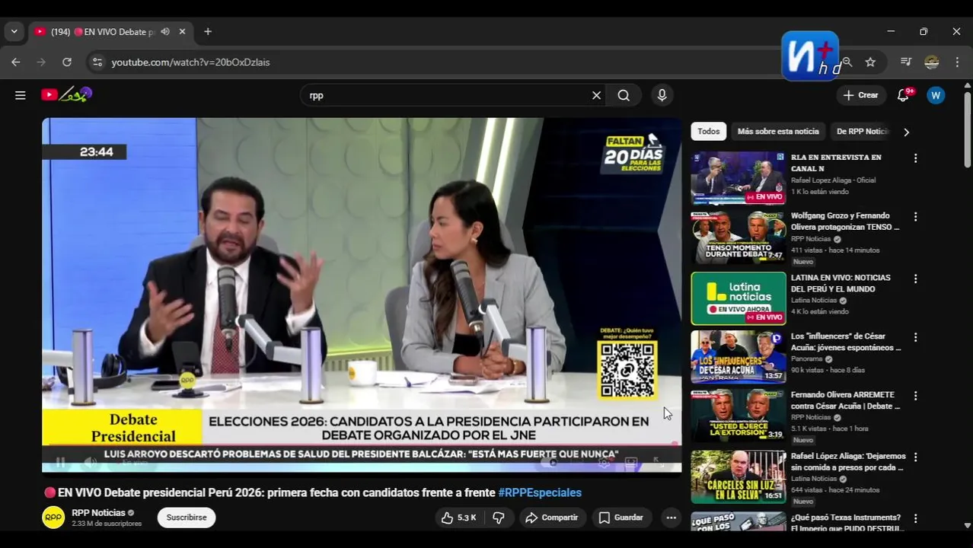Open the RPP channel avatar

pos(53,518)
